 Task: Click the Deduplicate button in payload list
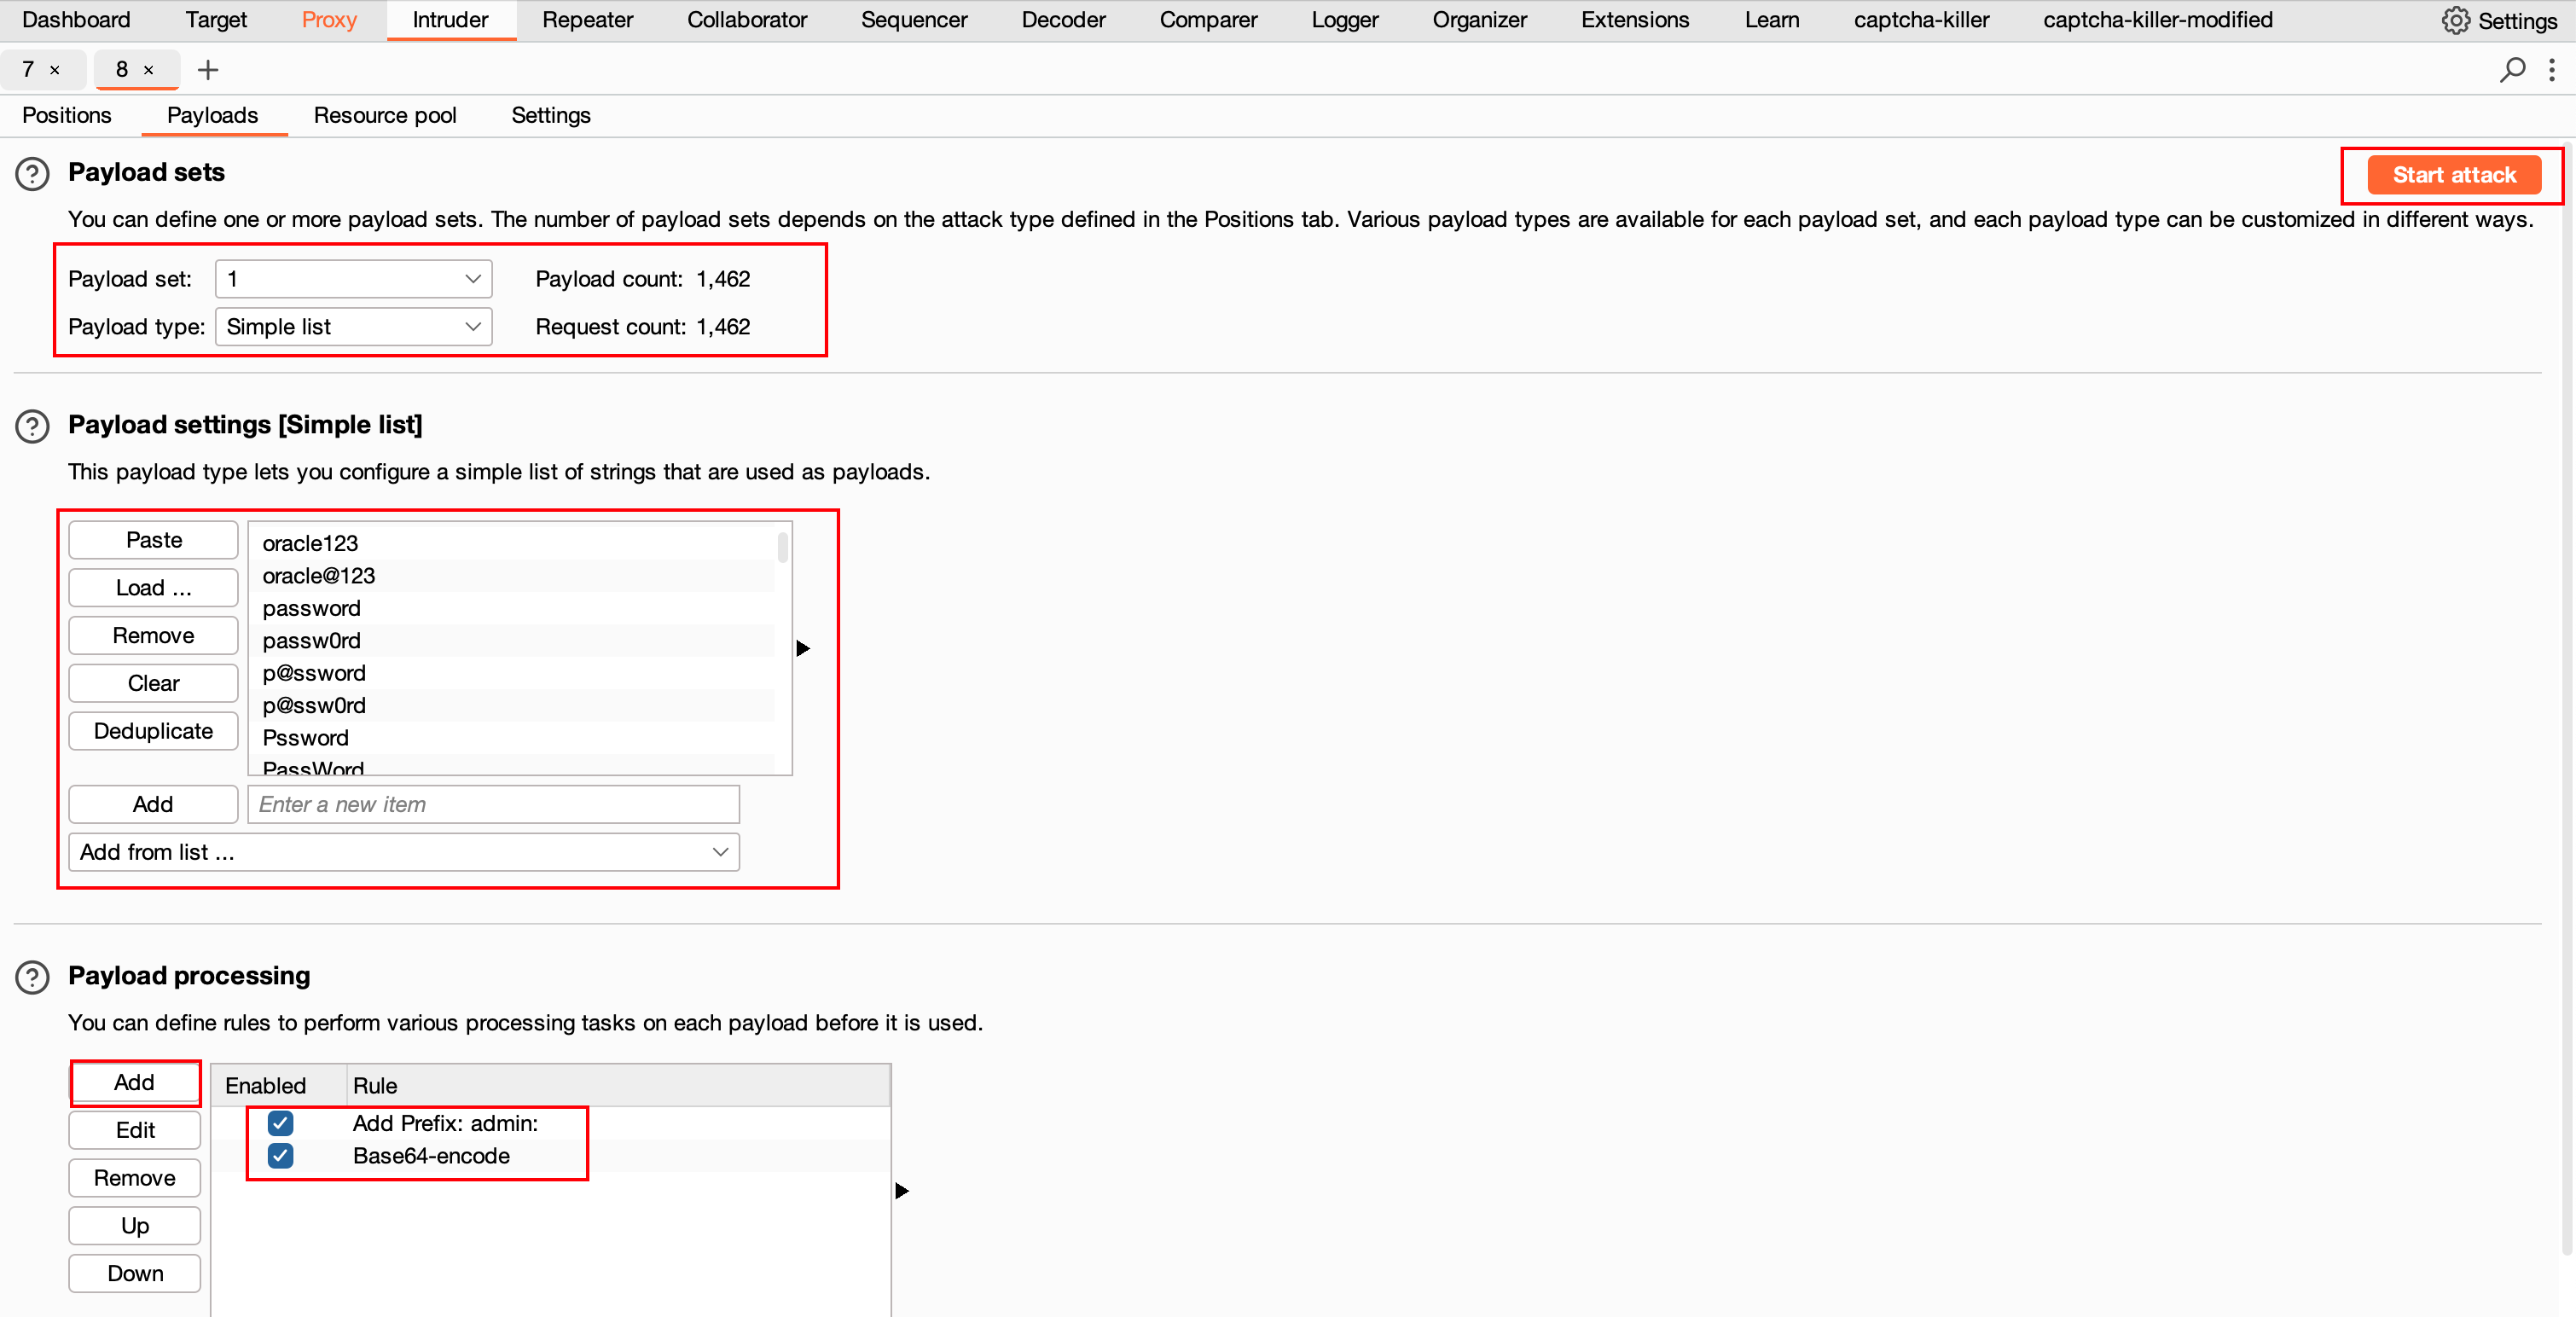coord(153,731)
